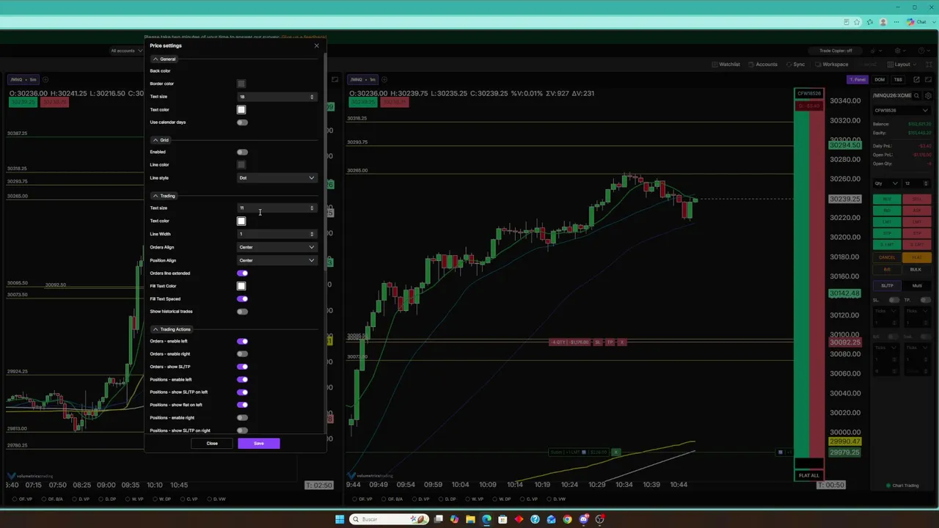Toggle Orders - enable right switch
This screenshot has width=939, height=528.
click(x=242, y=354)
